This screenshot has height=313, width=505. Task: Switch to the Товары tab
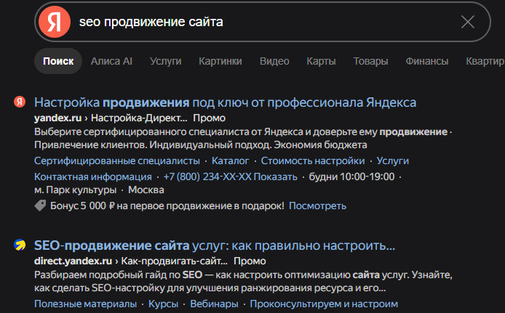[x=370, y=61]
